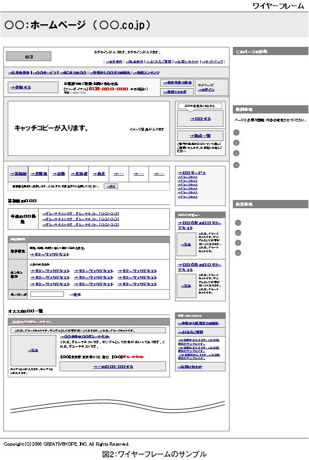Open the ログイン link under マイページ
309x460 pixels.
pyautogui.click(x=206, y=90)
